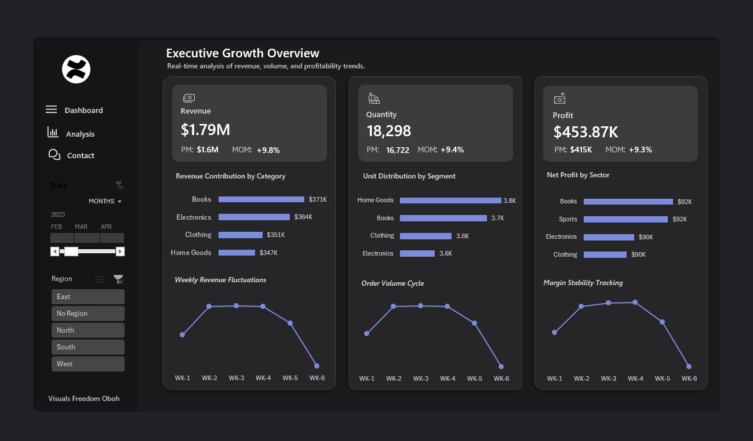Click the banknote icon on the Revenue card

tap(189, 99)
